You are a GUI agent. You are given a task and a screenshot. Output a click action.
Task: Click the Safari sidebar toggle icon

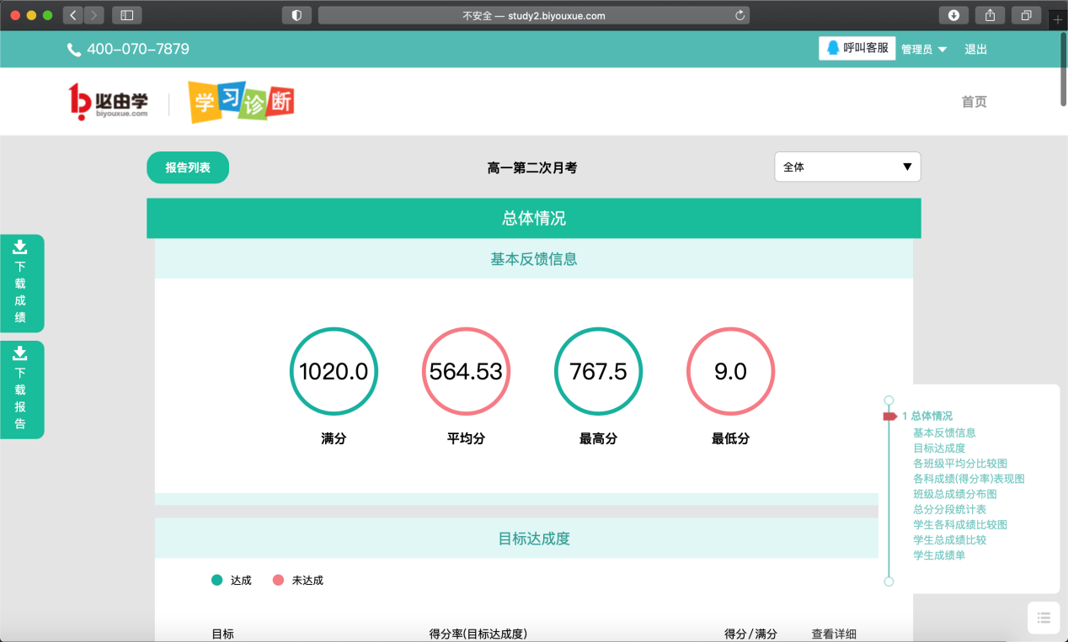[126, 15]
